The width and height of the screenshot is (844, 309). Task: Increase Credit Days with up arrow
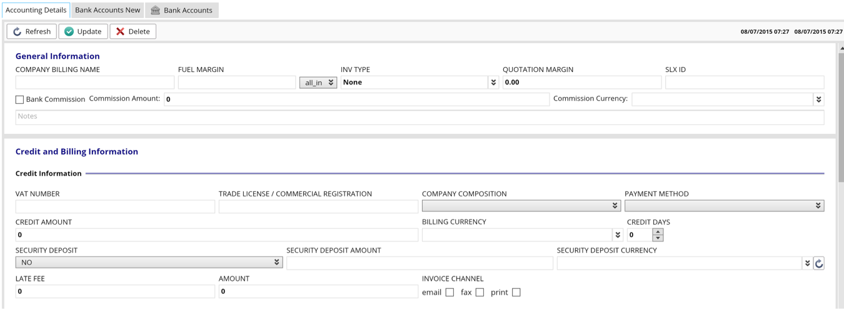pos(658,231)
